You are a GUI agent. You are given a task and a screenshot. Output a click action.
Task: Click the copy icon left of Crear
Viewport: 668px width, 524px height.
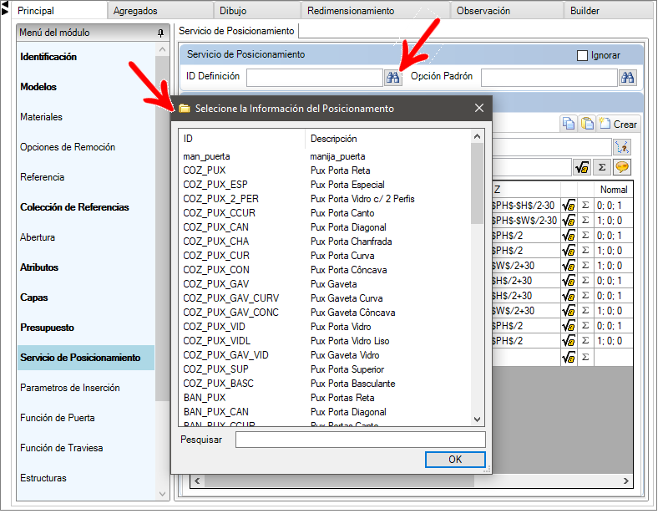click(569, 124)
